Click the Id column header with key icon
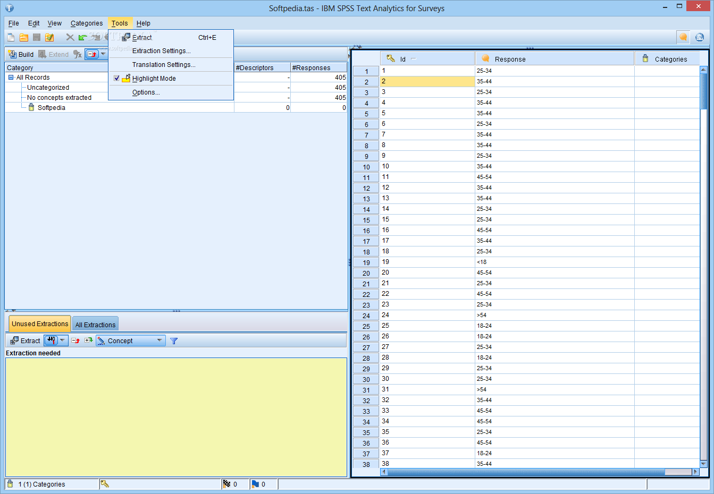 [x=427, y=59]
